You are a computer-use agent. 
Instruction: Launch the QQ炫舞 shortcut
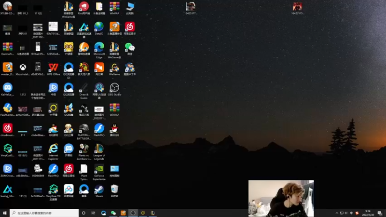click(69, 109)
